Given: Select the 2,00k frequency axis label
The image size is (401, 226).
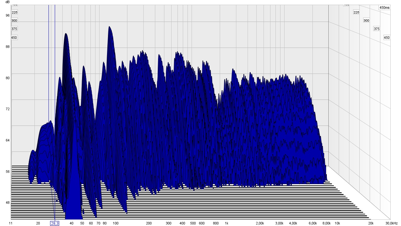Looking at the screenshot, I should 260,223.
